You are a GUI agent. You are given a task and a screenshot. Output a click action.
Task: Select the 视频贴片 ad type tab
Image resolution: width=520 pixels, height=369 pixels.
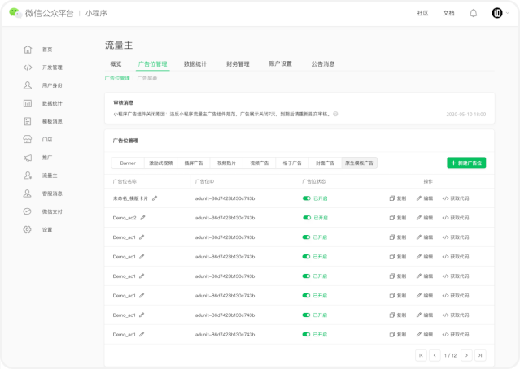pyautogui.click(x=226, y=163)
